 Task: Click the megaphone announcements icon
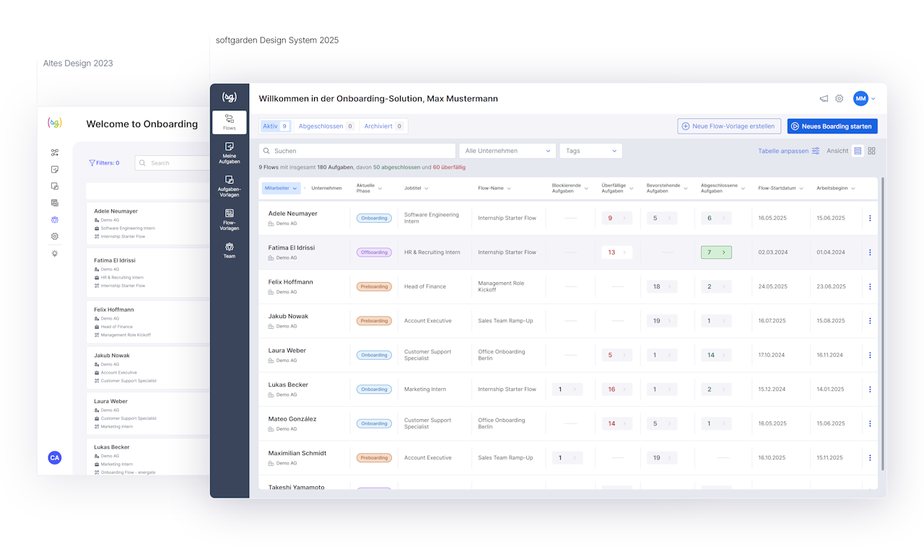tap(824, 99)
